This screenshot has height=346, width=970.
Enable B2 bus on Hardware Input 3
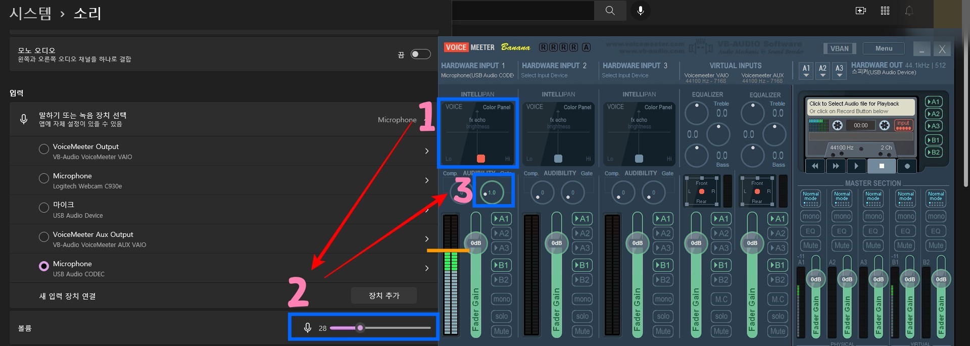[663, 280]
